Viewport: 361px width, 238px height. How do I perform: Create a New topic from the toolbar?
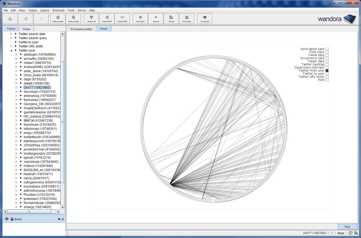[140, 19]
